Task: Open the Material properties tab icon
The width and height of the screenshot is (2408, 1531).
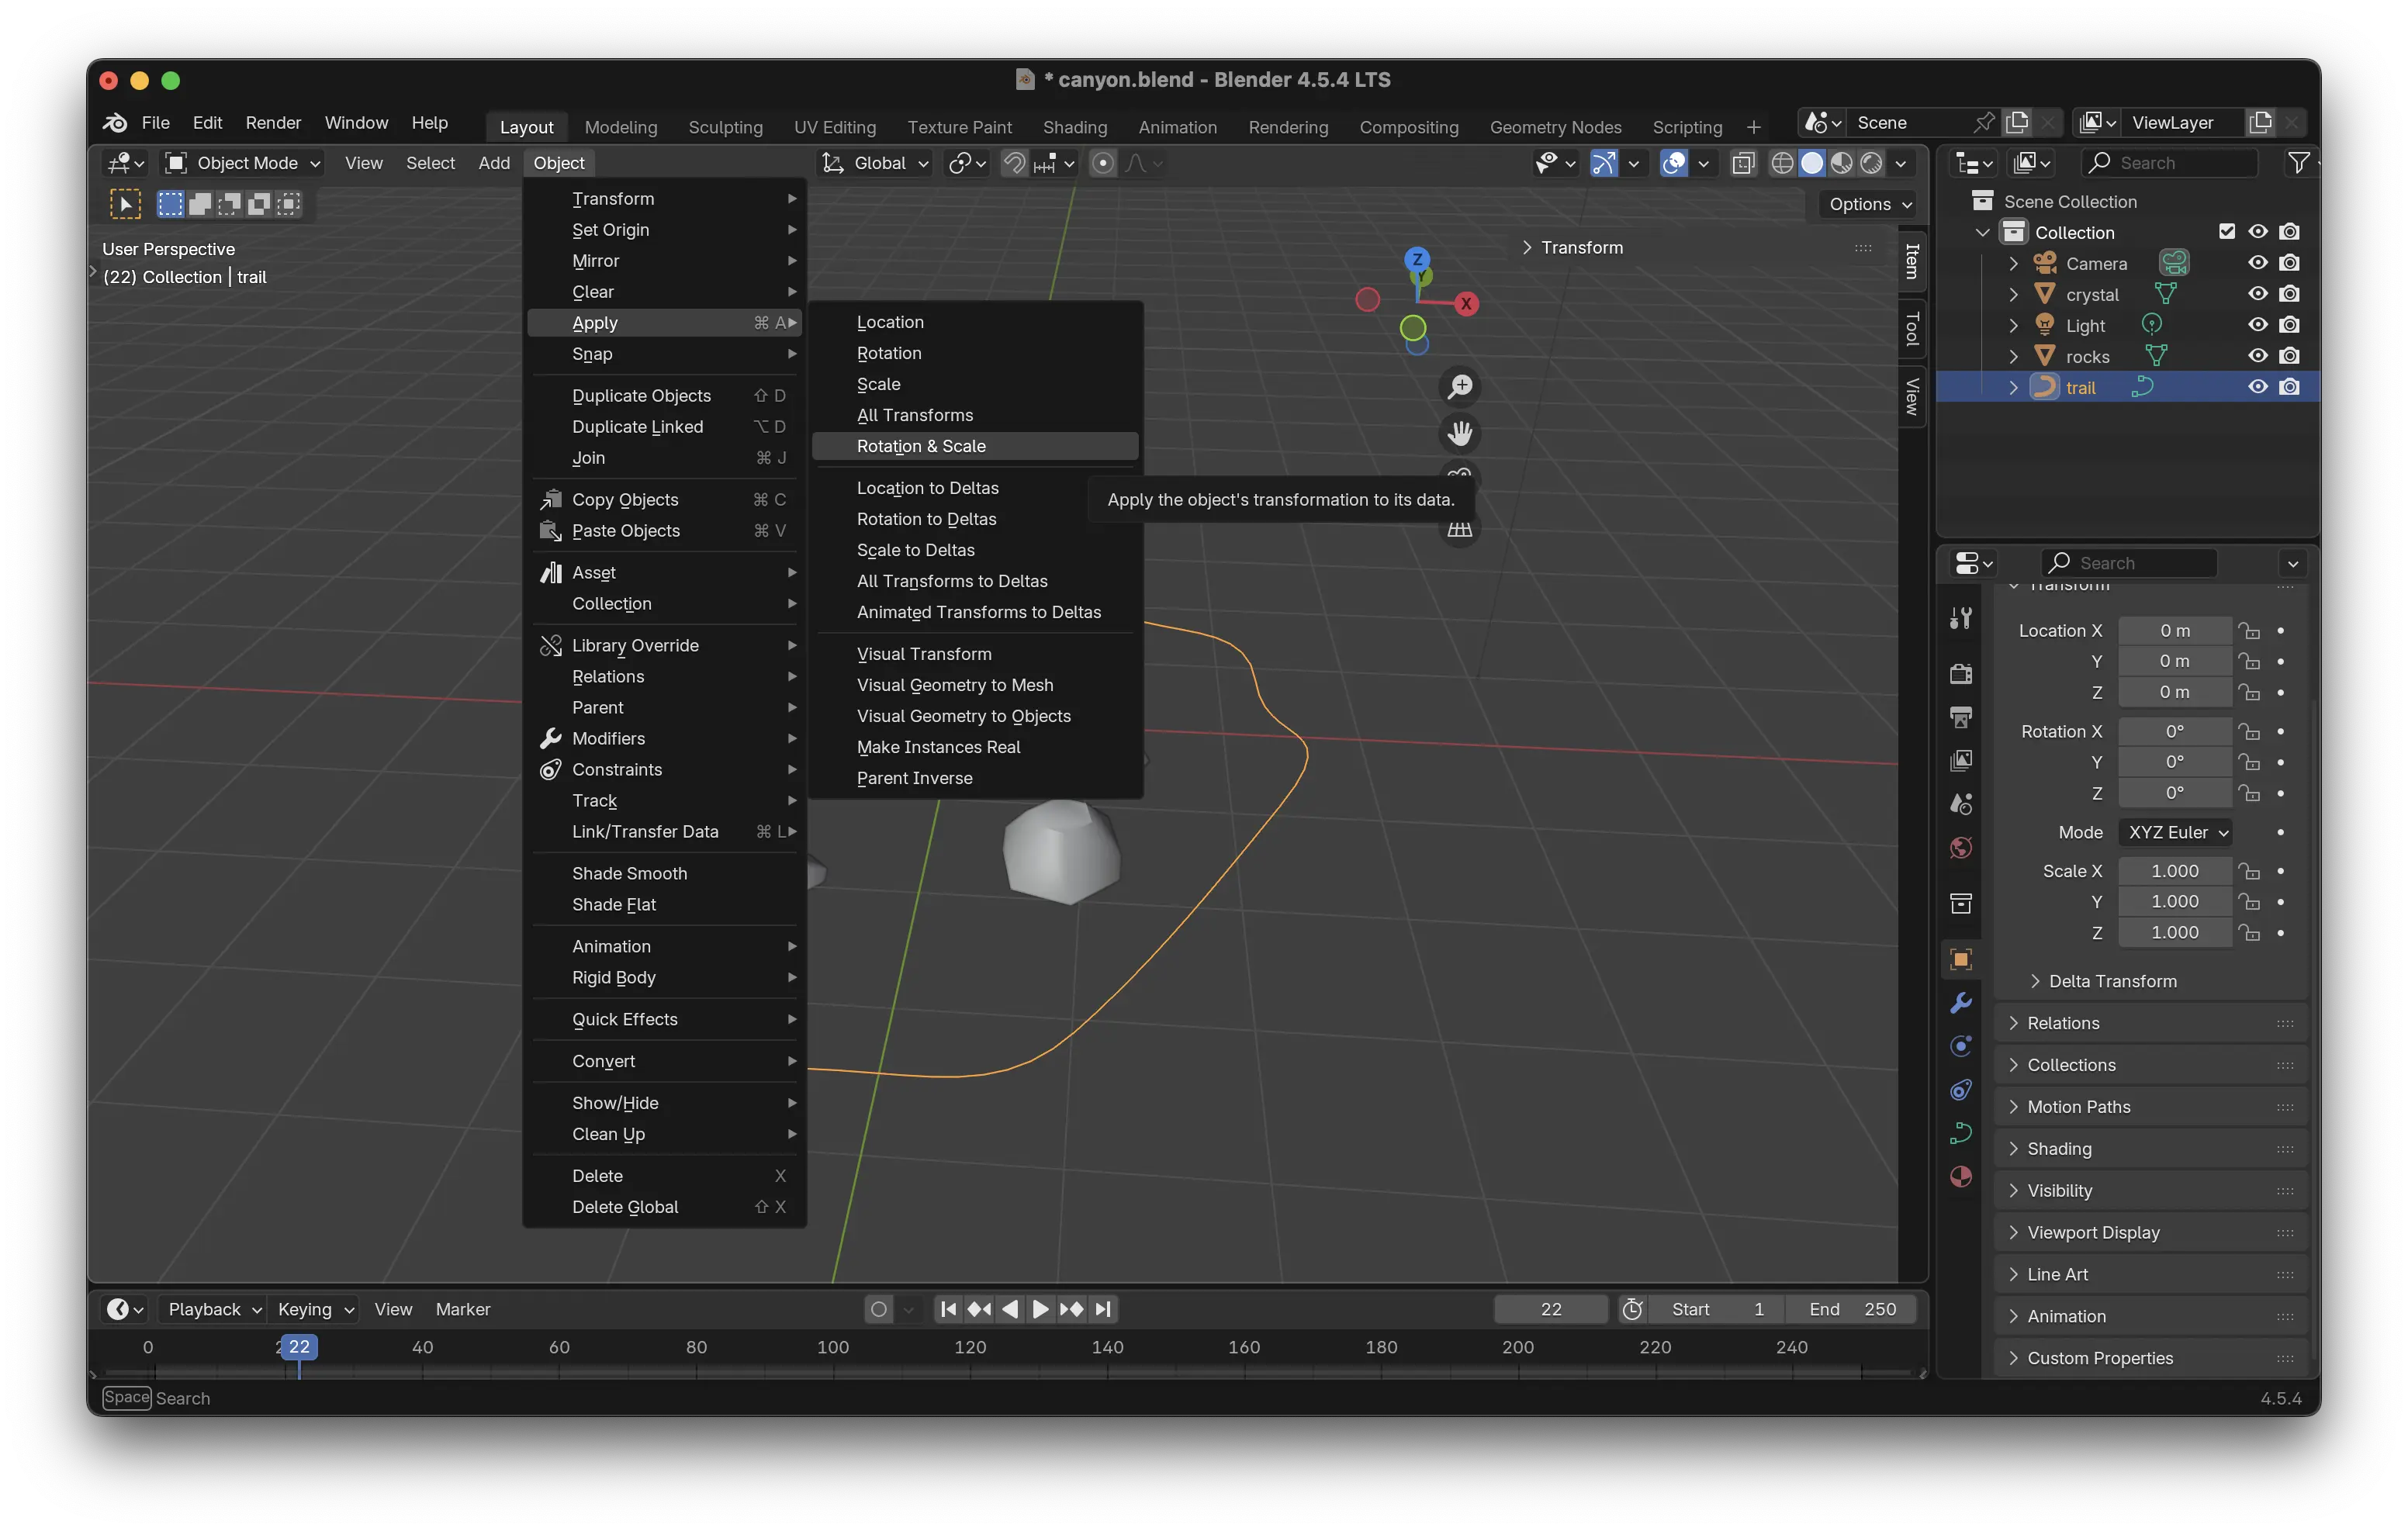Action: coord(1960,1176)
